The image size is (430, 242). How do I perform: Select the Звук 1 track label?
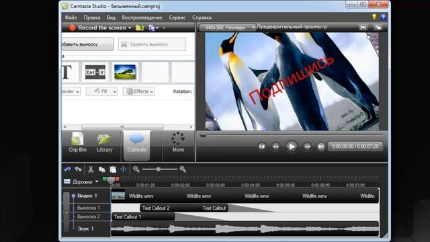[85, 229]
